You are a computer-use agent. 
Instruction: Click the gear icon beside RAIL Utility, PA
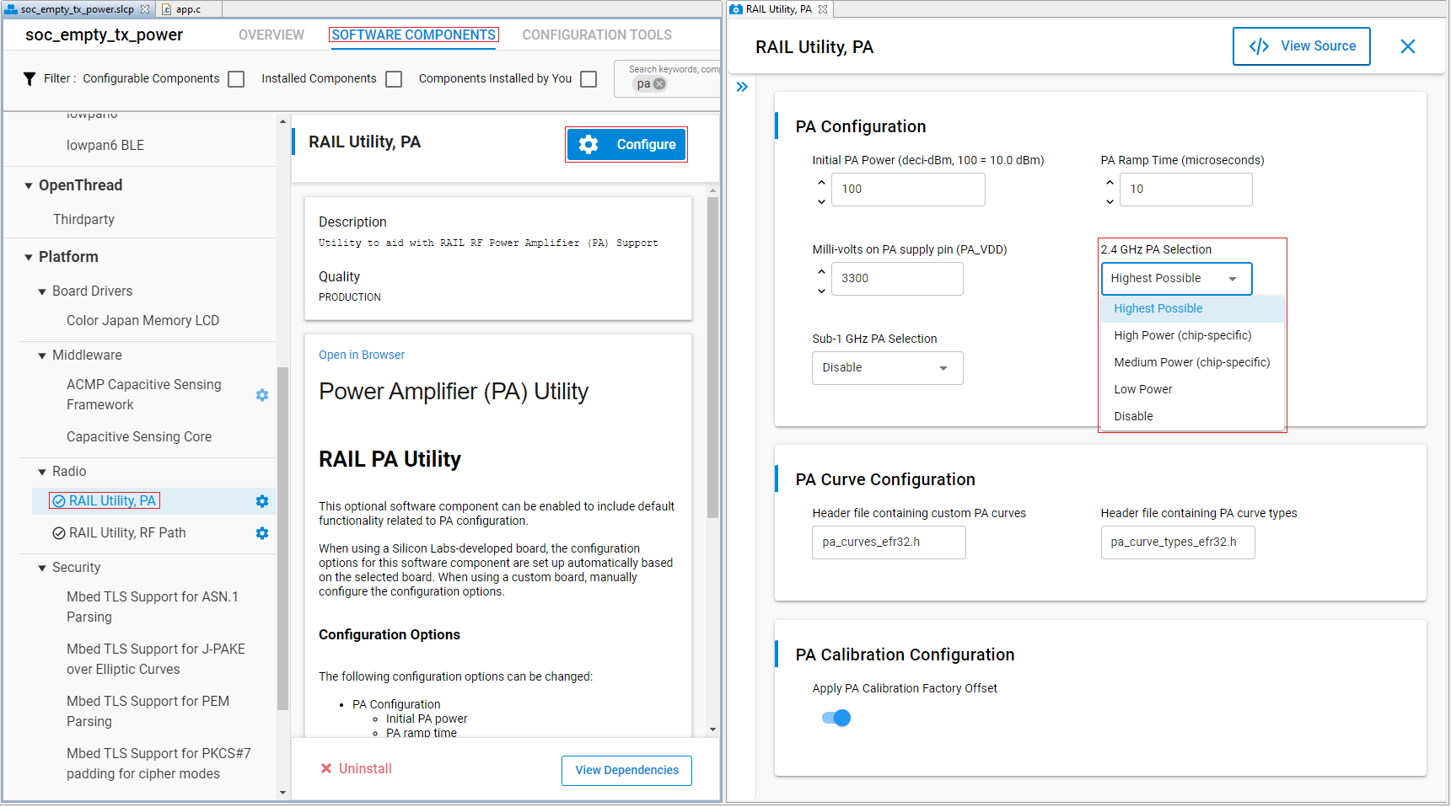(x=261, y=500)
